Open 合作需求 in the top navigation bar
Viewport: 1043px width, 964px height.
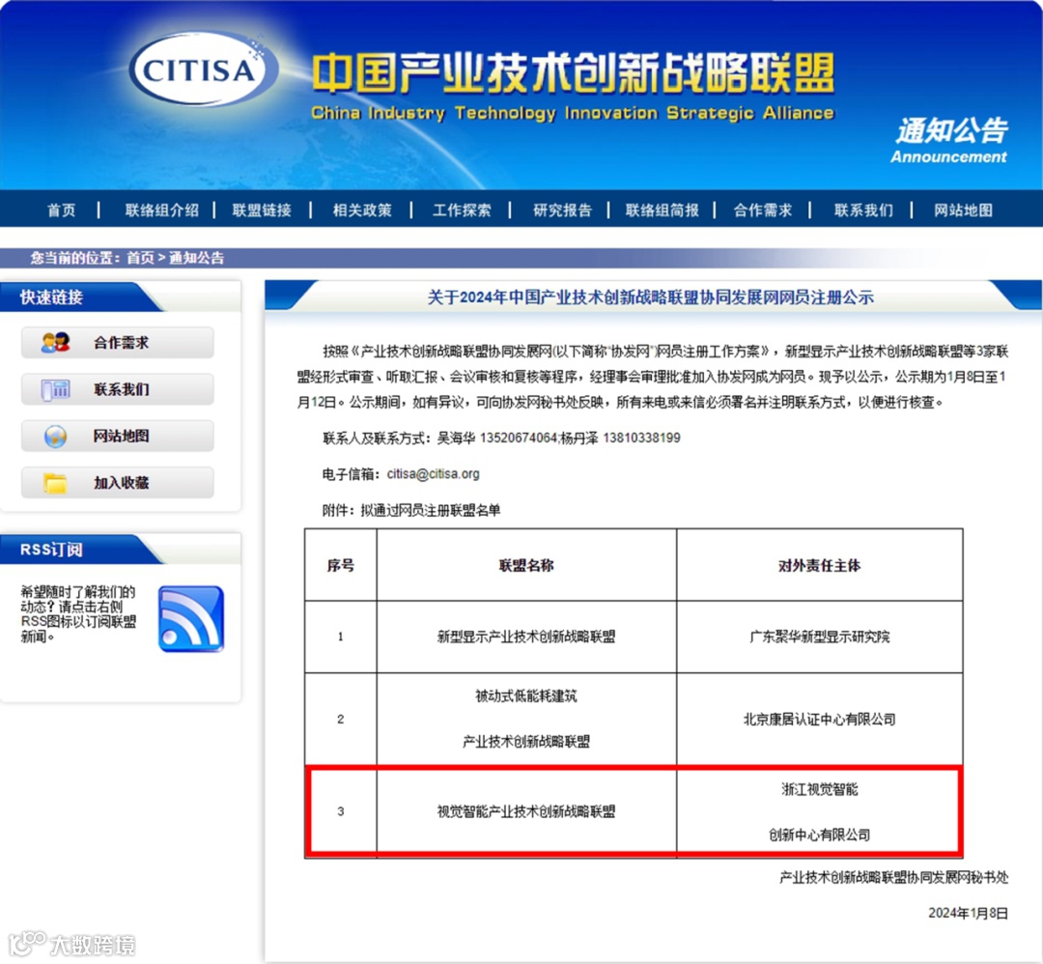click(762, 211)
